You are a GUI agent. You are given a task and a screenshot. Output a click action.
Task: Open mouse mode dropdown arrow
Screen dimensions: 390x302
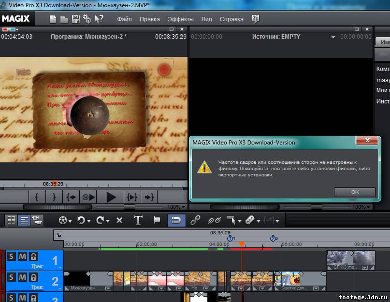click(x=240, y=221)
